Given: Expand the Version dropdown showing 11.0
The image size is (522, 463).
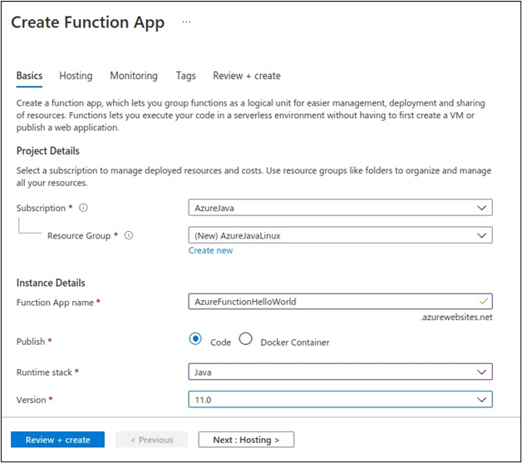Looking at the screenshot, I should (340, 400).
